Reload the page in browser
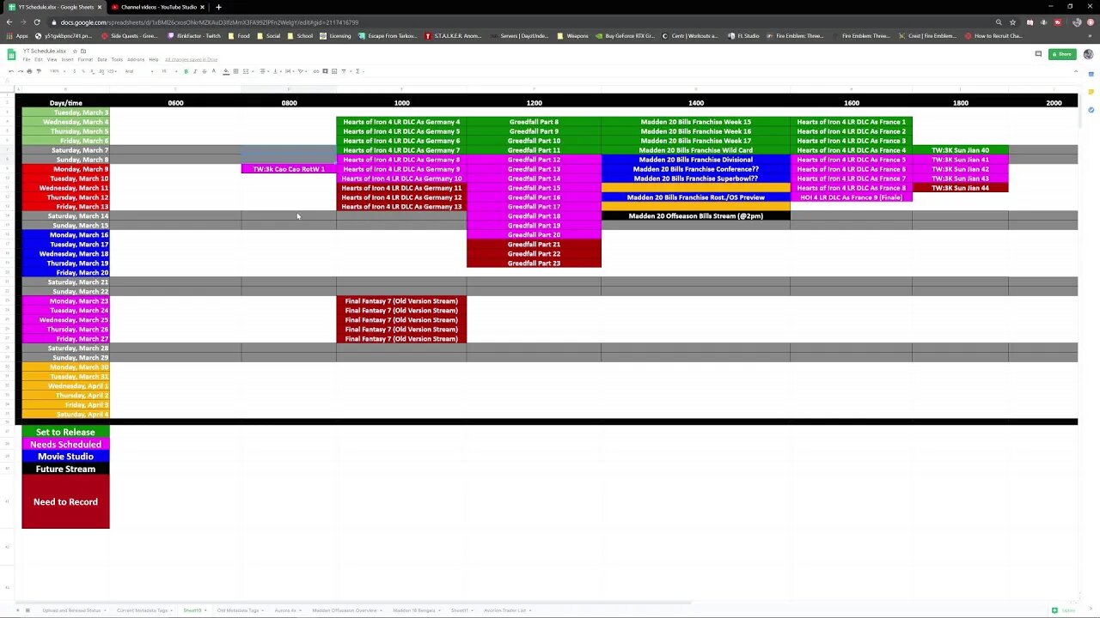Image resolution: width=1100 pixels, height=618 pixels. (x=37, y=22)
